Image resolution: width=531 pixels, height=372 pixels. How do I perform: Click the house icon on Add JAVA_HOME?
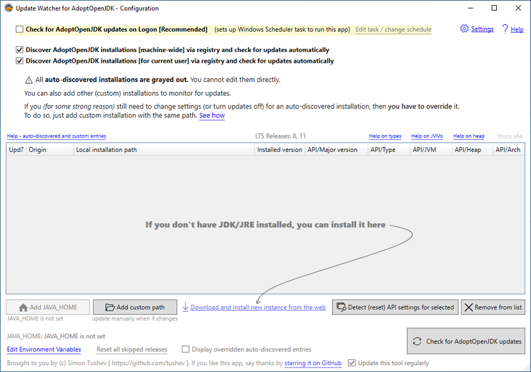[x=23, y=307]
